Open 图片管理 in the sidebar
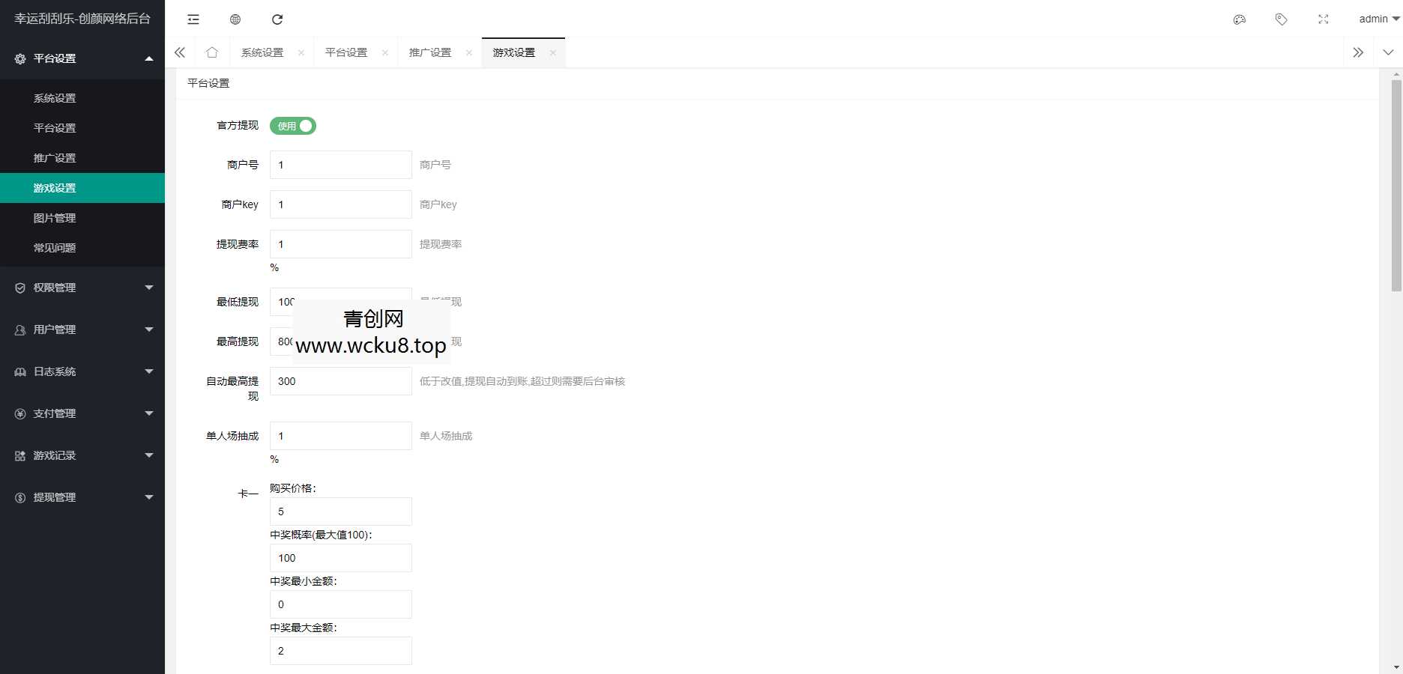Screen dimensions: 1403x674 click(55, 218)
